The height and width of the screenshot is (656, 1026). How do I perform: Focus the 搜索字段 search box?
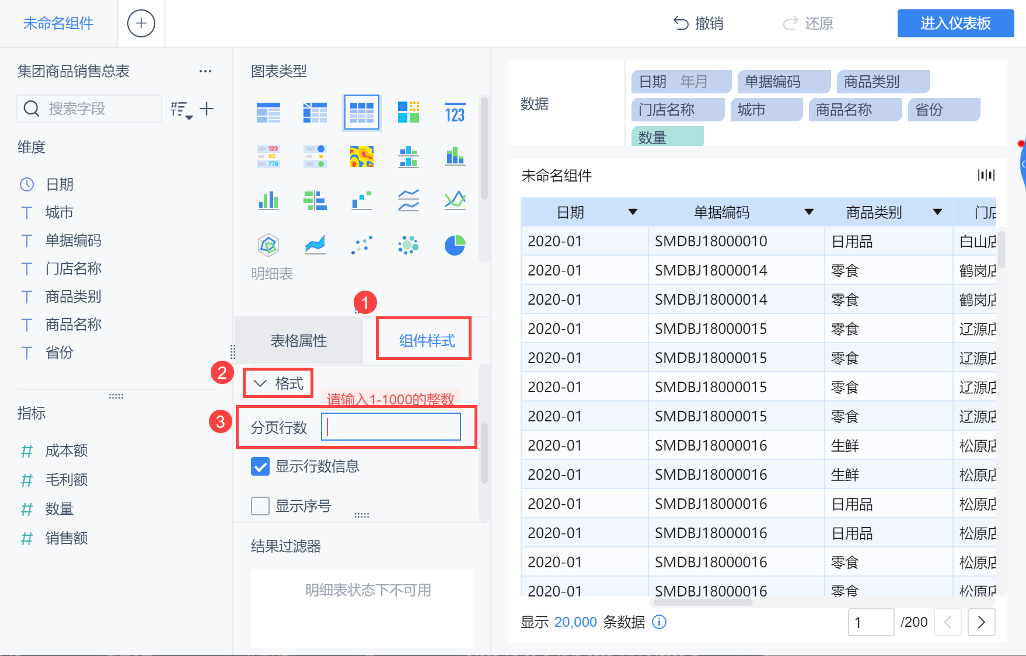pyautogui.click(x=89, y=109)
